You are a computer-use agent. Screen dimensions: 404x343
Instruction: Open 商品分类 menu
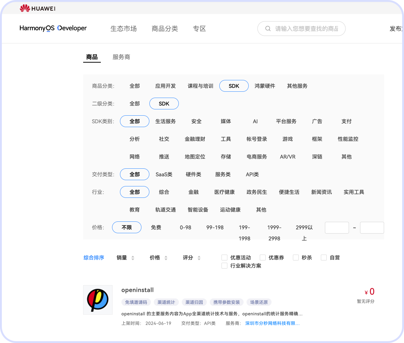coord(165,29)
